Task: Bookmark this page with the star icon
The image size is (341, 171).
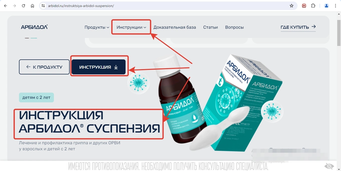Action: tap(292, 6)
